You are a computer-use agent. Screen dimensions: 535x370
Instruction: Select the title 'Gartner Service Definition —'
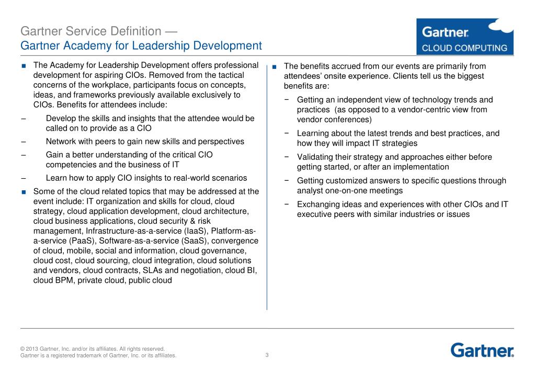pos(99,31)
